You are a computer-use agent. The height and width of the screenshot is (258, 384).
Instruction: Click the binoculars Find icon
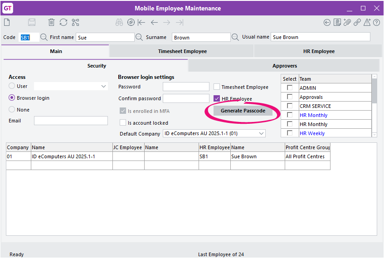point(119,23)
